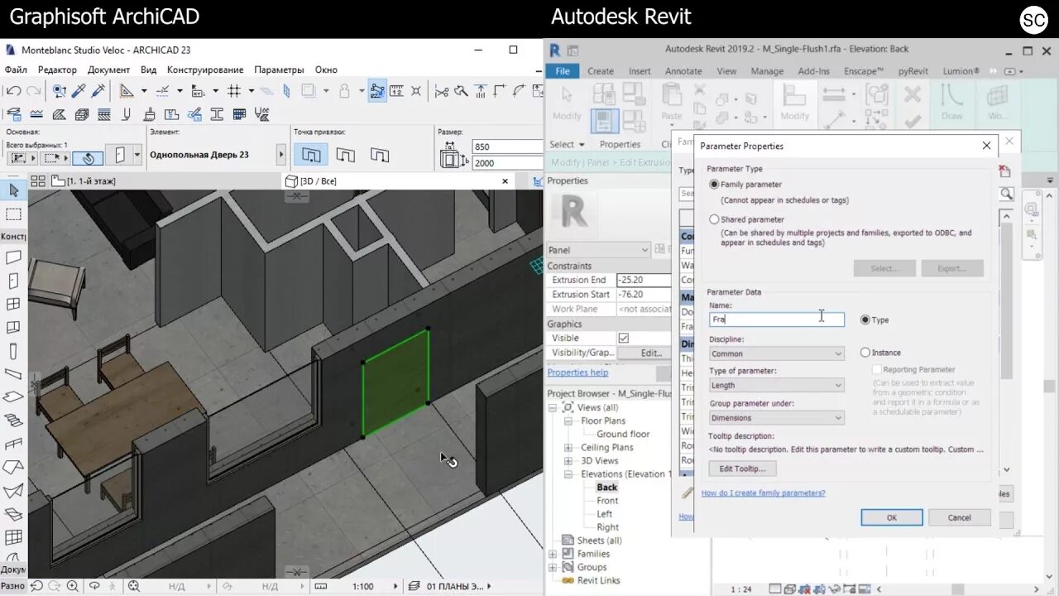Select the syringe inject parameters tool in ARCHICAD
The width and height of the screenshot is (1059, 596).
98,91
